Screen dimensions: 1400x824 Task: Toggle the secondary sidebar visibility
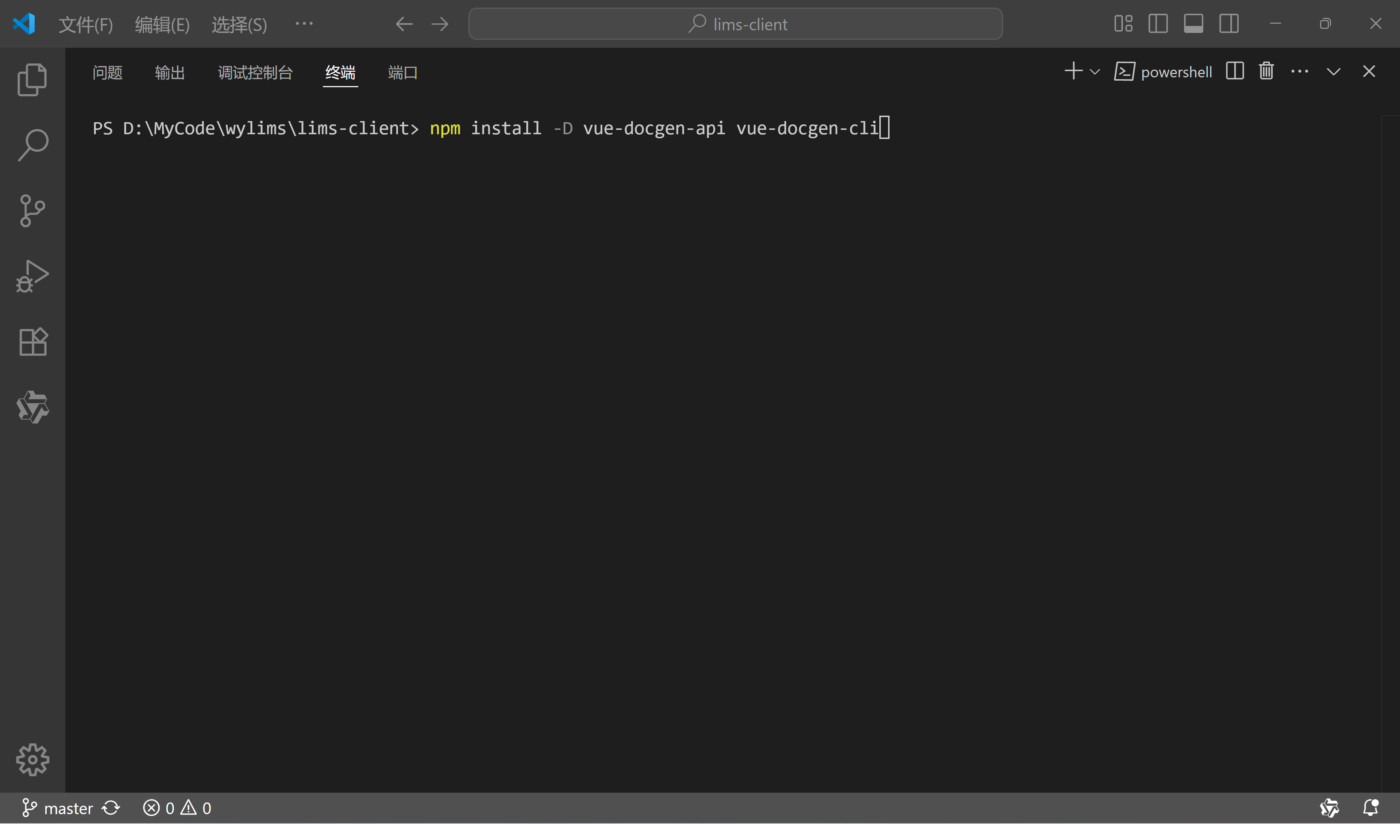tap(1229, 24)
